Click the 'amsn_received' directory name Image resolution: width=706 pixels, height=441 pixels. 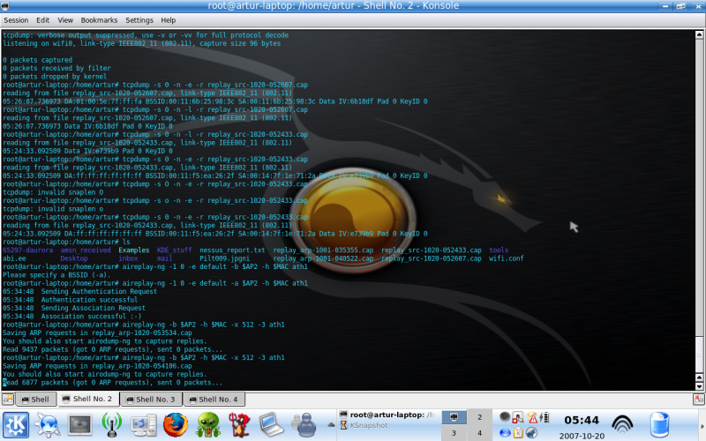[86, 250]
